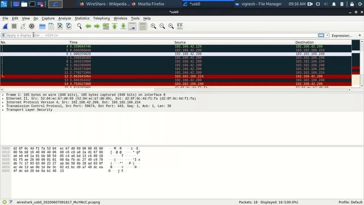
Task: Select packet number 4 row
Action: pyautogui.click(x=176, y=47)
